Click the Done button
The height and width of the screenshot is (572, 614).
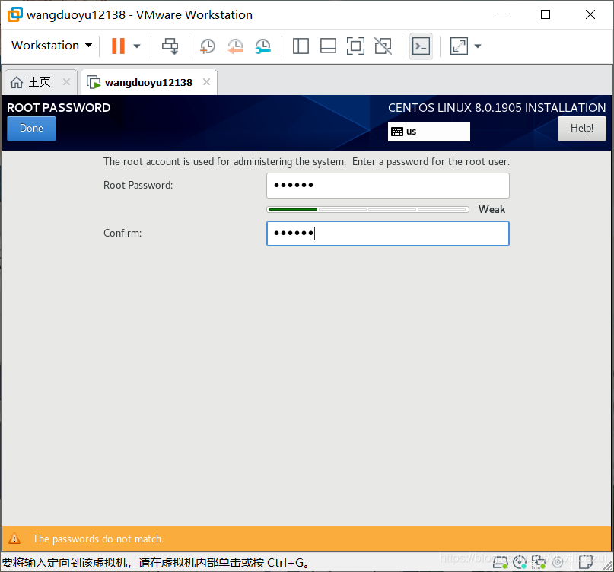coord(31,129)
